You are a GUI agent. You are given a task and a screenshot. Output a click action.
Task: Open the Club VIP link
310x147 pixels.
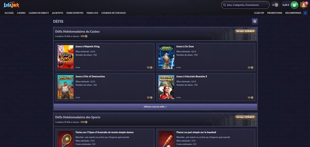259,13
